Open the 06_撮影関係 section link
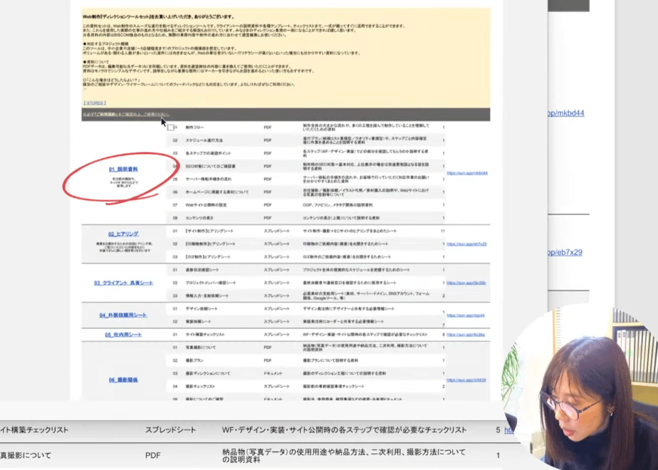658x470 pixels. [123, 380]
